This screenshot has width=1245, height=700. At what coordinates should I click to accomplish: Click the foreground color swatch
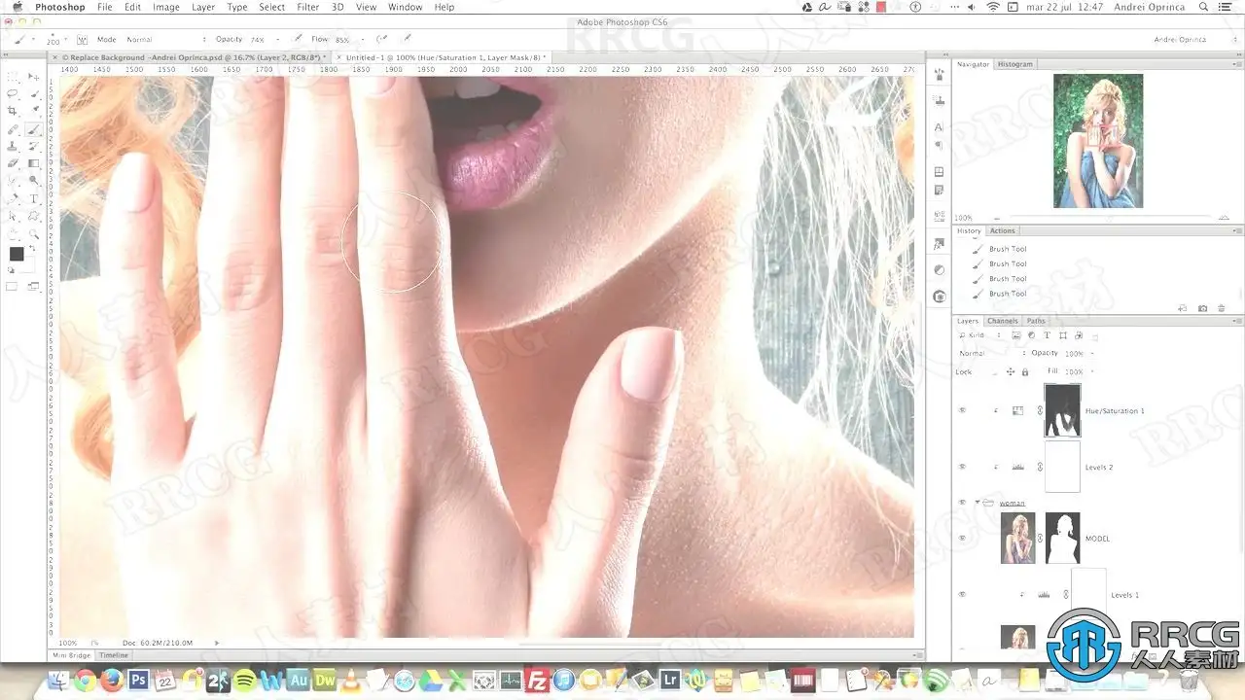(16, 254)
